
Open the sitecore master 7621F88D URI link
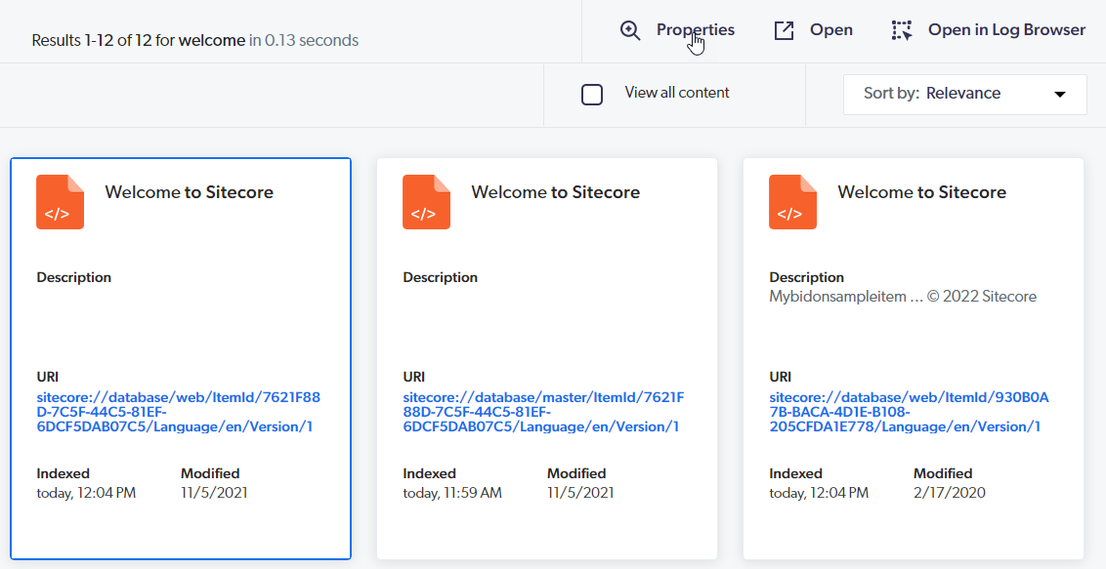tap(544, 412)
